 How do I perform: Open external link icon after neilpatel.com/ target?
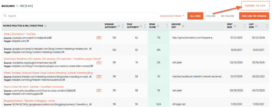coord(28,41)
